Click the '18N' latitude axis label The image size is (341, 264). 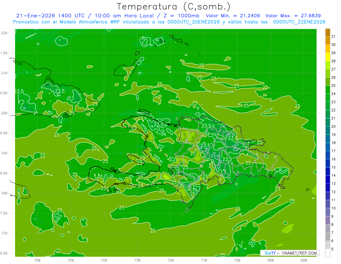(x=5, y=193)
